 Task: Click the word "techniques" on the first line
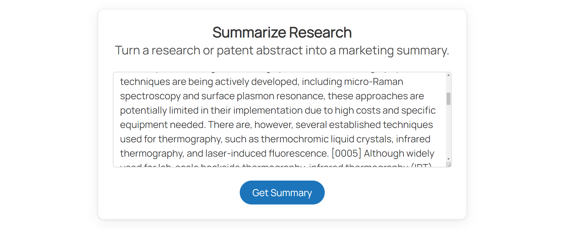tap(145, 82)
